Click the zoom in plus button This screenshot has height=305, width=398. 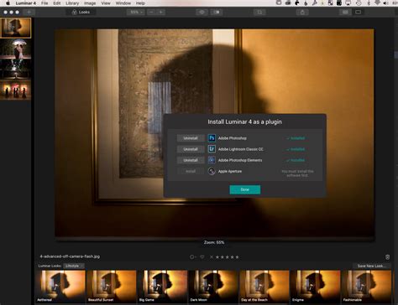161,12
